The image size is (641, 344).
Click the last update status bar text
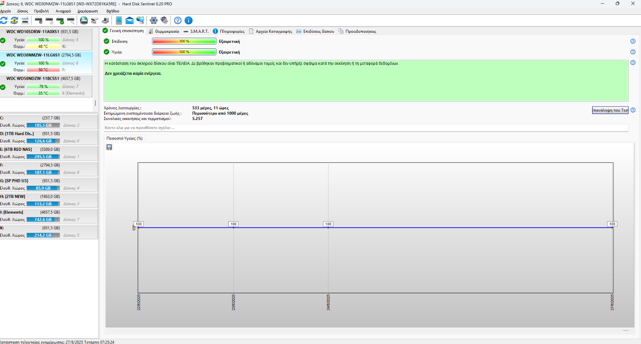click(57, 342)
